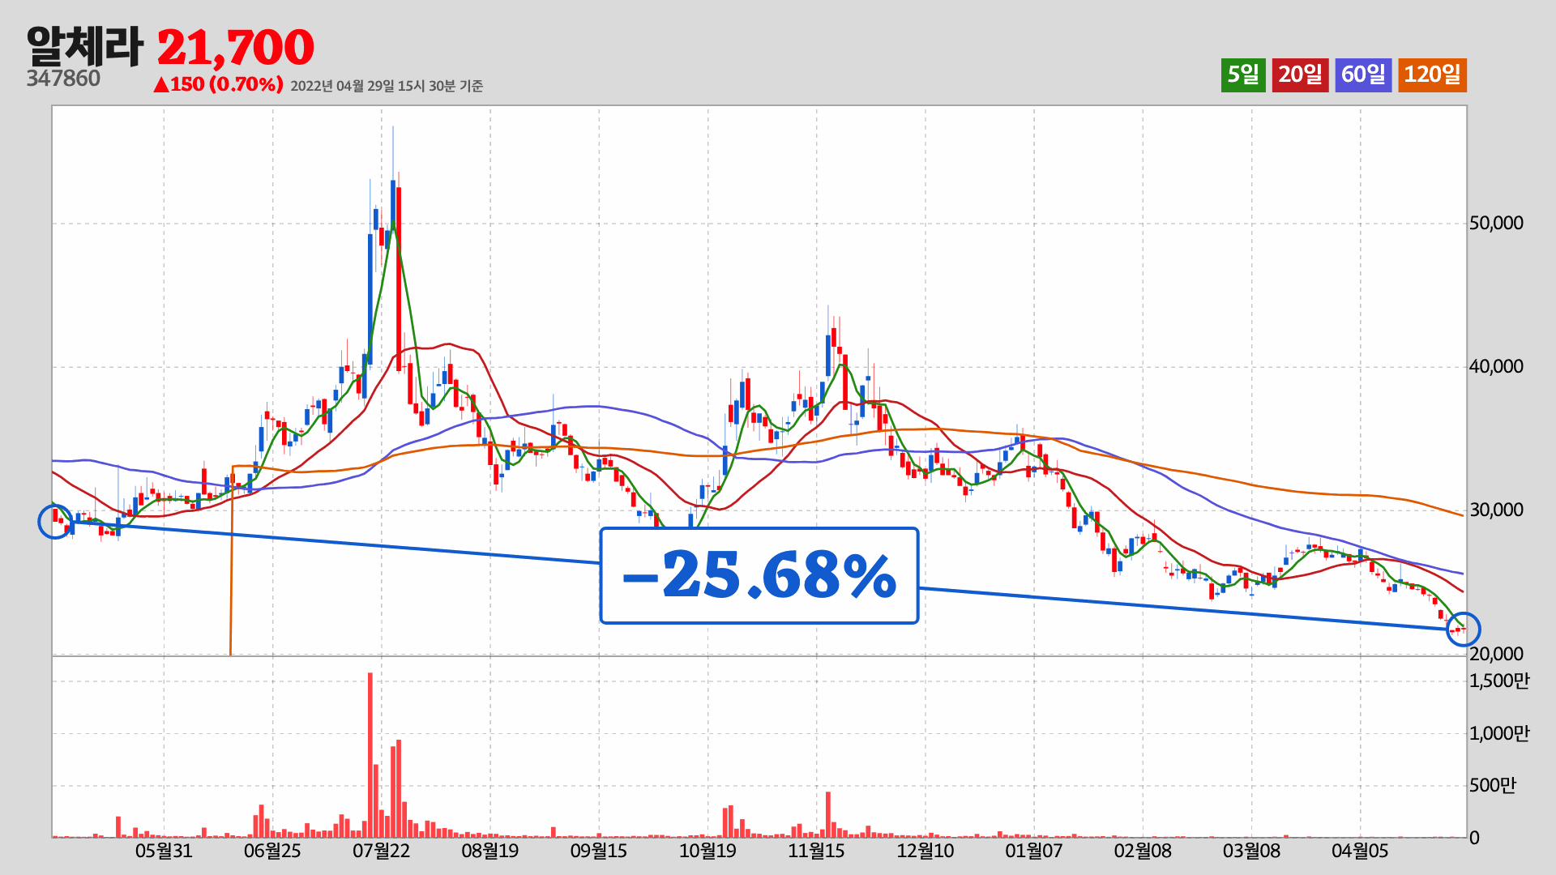The height and width of the screenshot is (875, 1556).
Task: Click the 08월19 date label
Action: coord(489,851)
